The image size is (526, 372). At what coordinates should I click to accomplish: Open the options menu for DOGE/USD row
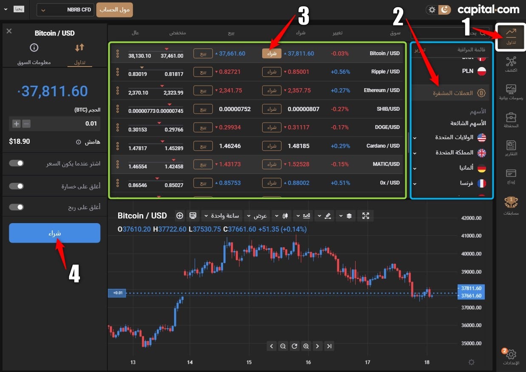pyautogui.click(x=118, y=127)
